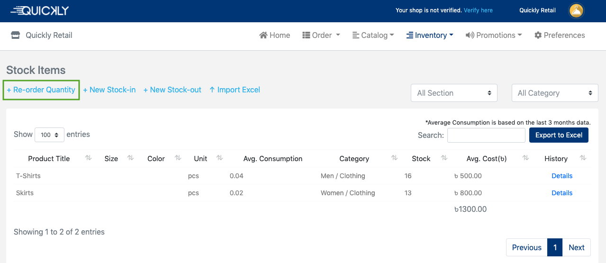Click the Export to Excel button
The height and width of the screenshot is (263, 606).
559,135
